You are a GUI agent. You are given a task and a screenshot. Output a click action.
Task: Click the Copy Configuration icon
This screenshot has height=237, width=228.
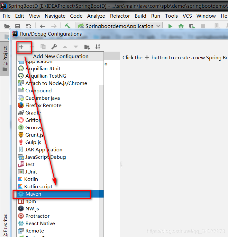[x=43, y=47]
